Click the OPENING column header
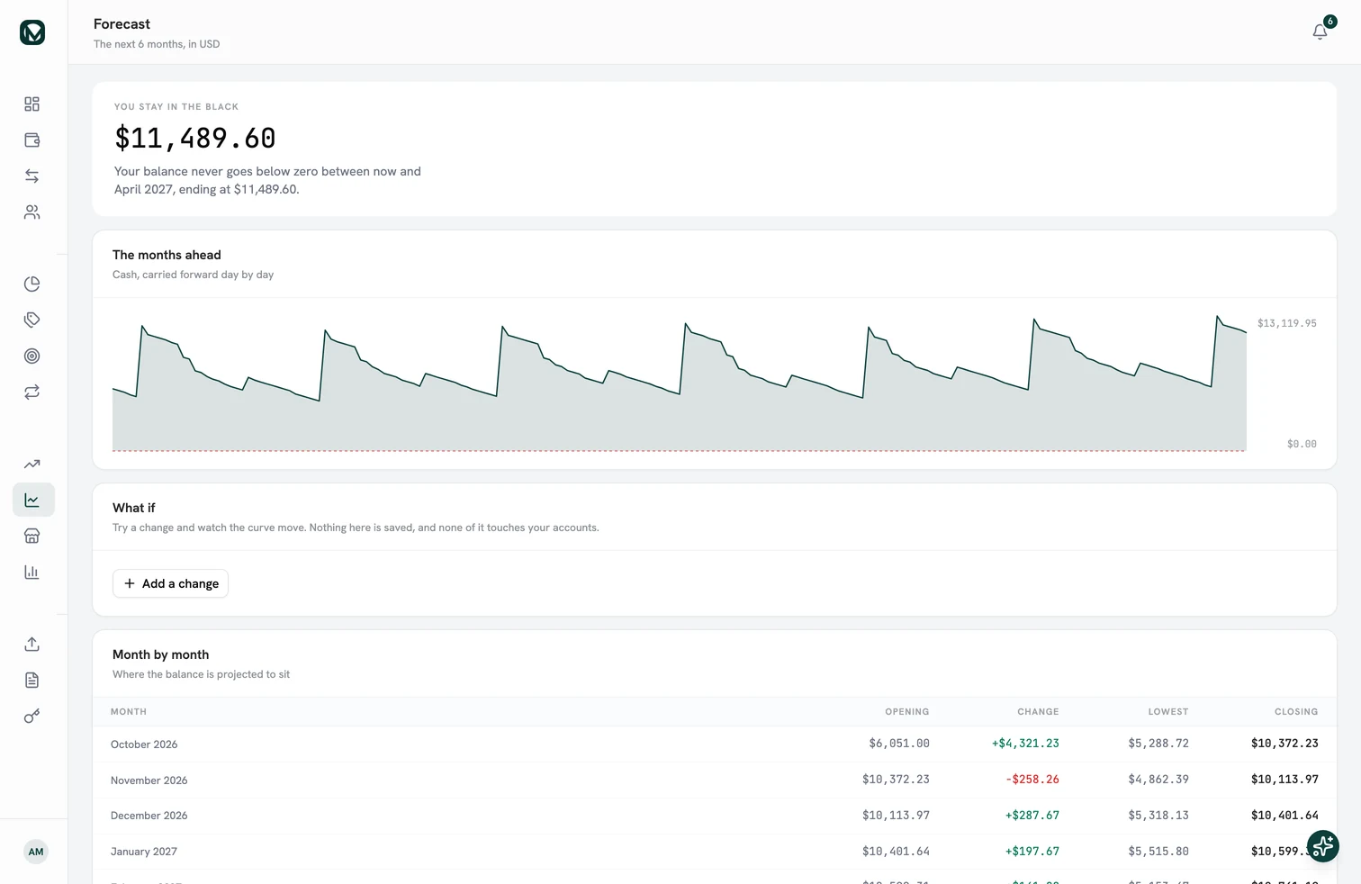1361x884 pixels. [x=907, y=712]
